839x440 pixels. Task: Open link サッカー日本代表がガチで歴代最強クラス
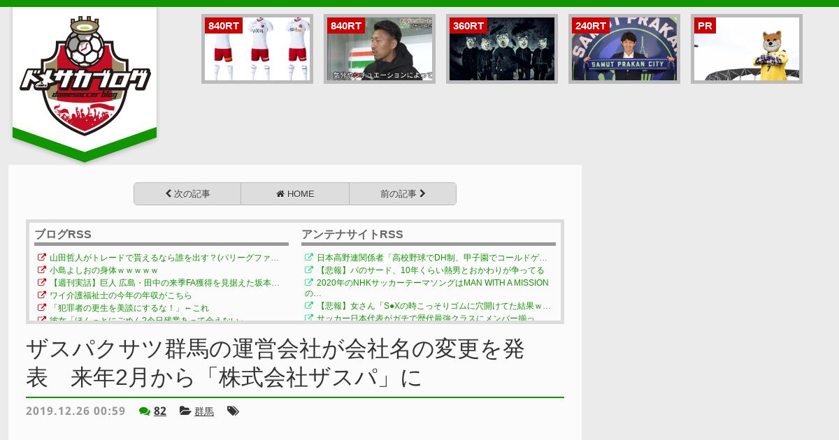(426, 318)
